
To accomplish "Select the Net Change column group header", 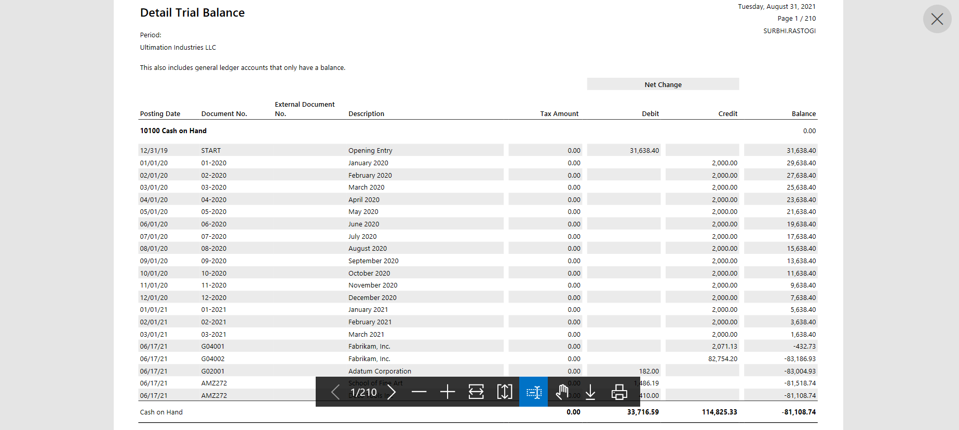I will click(663, 84).
